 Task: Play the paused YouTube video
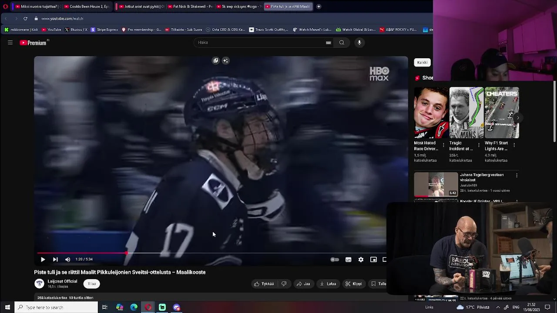43,260
